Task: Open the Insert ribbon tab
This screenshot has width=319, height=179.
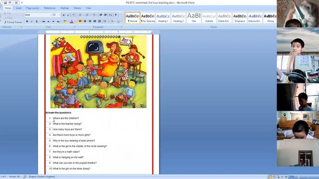Action: click(18, 8)
